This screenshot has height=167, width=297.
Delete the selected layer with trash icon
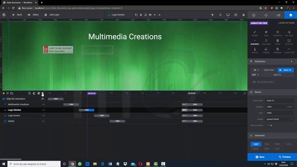point(141,15)
